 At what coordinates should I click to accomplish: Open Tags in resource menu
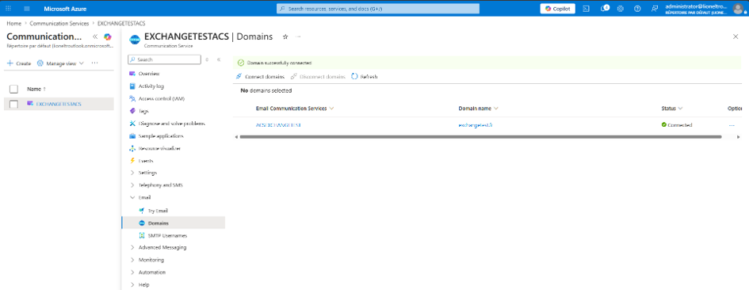click(x=143, y=111)
